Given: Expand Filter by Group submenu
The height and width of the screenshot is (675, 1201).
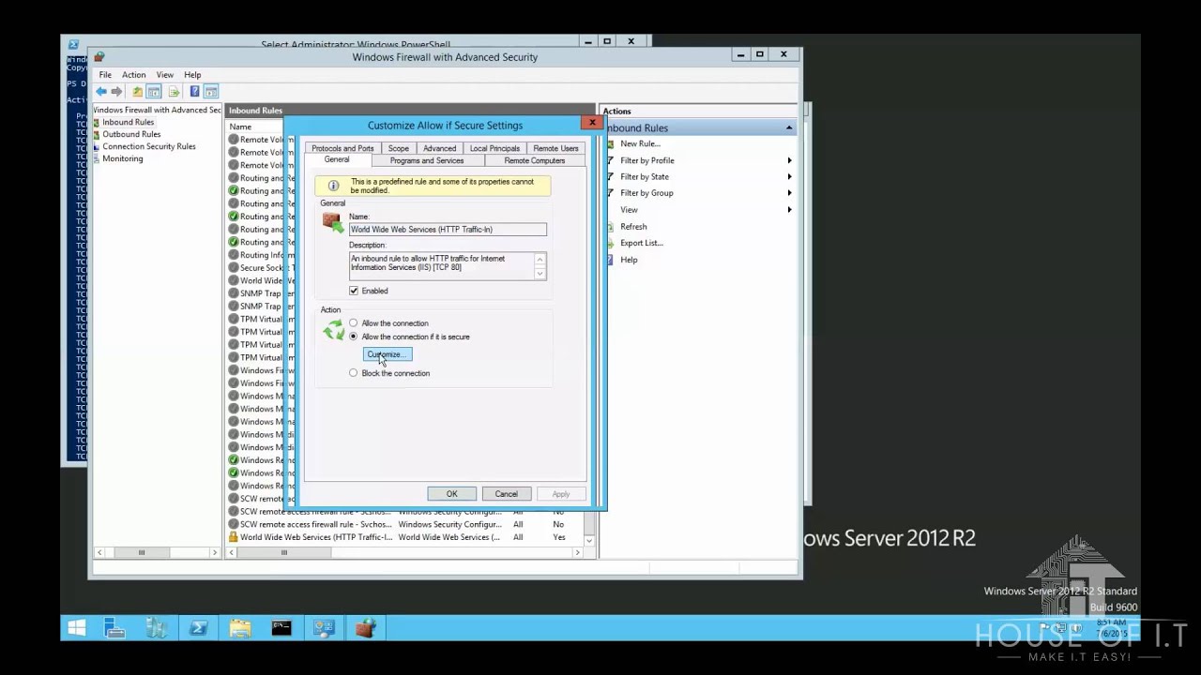Looking at the screenshot, I should point(788,193).
